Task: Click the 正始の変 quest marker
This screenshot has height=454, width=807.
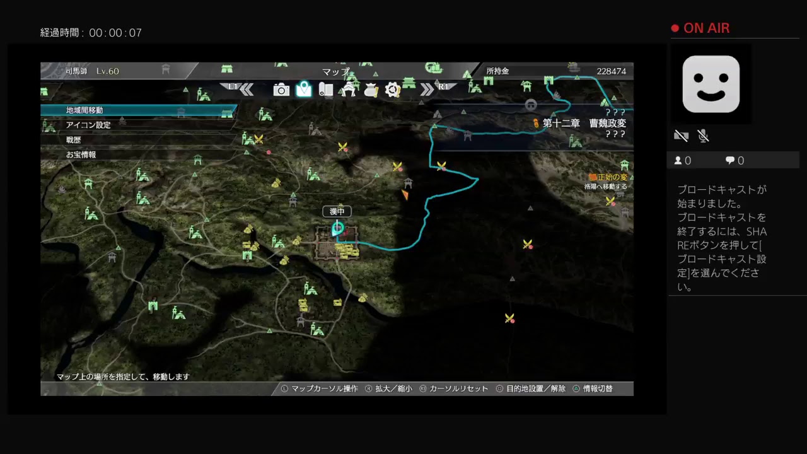Action: pos(608,178)
